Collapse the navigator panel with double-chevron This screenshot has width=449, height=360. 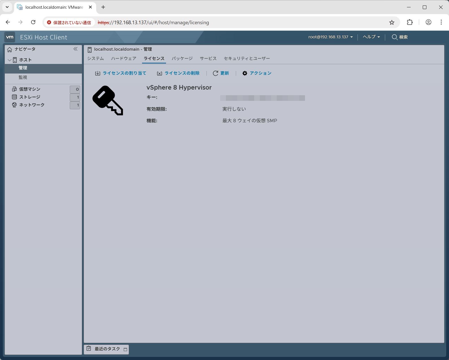(x=75, y=49)
